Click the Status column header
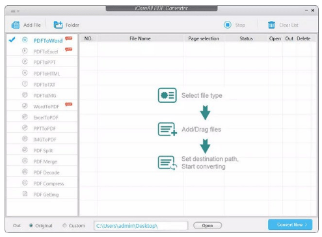 pos(246,38)
